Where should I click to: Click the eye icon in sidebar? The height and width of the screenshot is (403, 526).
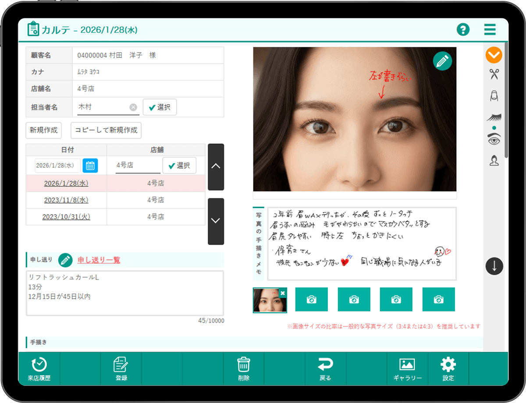coord(494,139)
